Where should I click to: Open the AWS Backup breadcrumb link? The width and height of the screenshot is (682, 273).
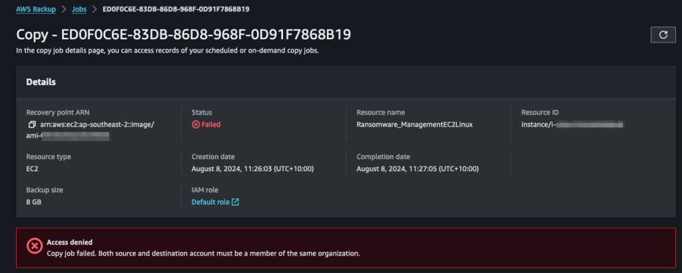[x=36, y=9]
